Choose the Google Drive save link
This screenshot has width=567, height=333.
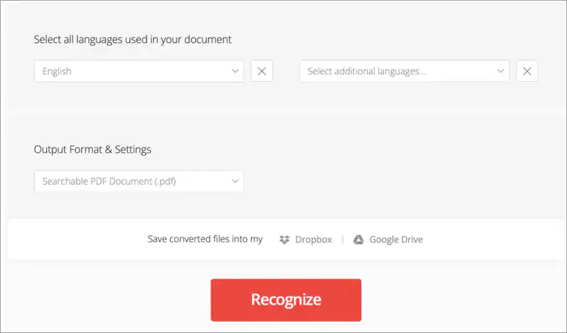(x=395, y=240)
